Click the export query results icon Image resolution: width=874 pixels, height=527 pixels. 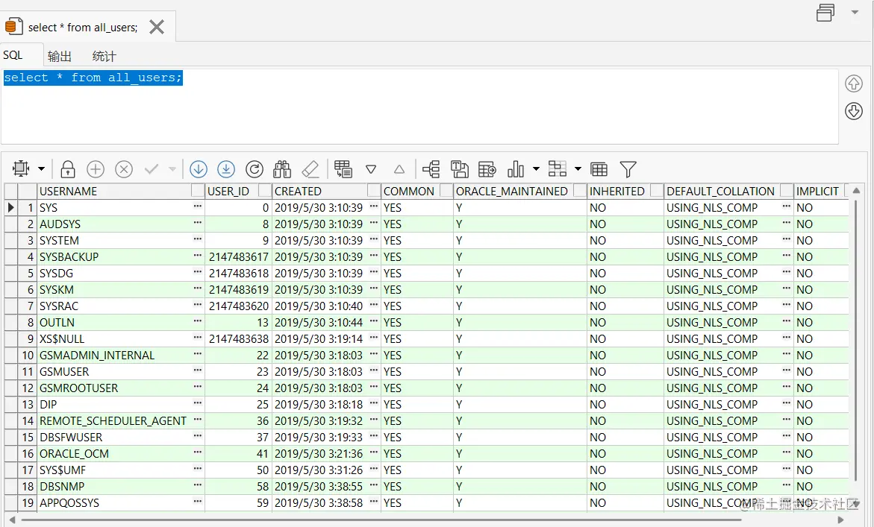[487, 168]
